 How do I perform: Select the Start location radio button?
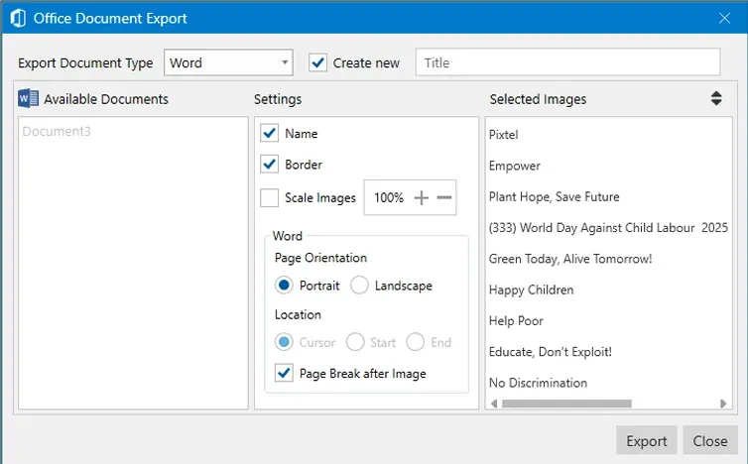click(x=355, y=342)
